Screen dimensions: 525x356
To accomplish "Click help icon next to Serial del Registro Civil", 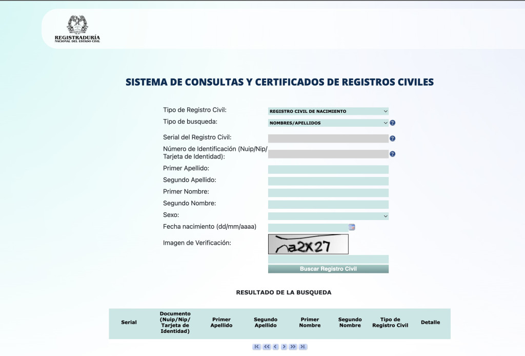I will pos(392,139).
